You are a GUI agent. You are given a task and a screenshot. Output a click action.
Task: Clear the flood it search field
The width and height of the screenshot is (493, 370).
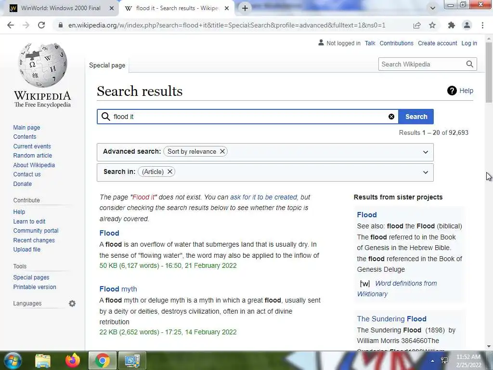[x=391, y=117]
